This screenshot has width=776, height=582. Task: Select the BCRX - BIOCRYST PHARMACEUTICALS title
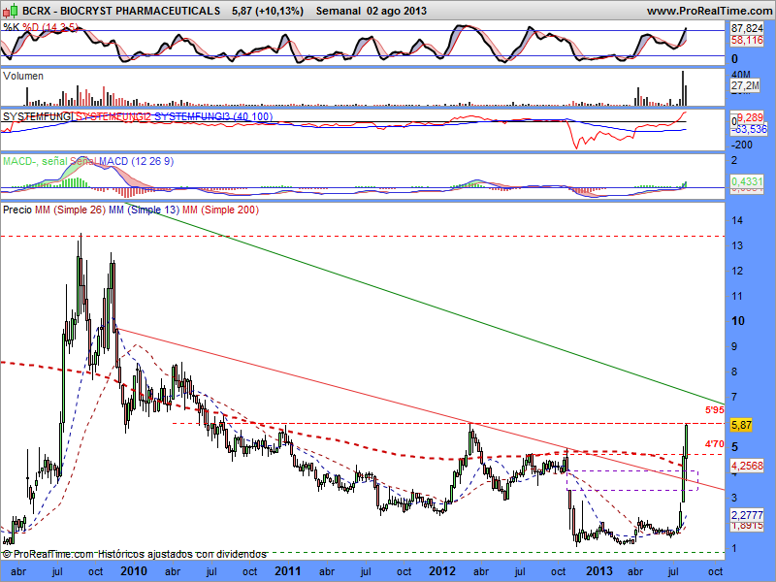point(121,11)
